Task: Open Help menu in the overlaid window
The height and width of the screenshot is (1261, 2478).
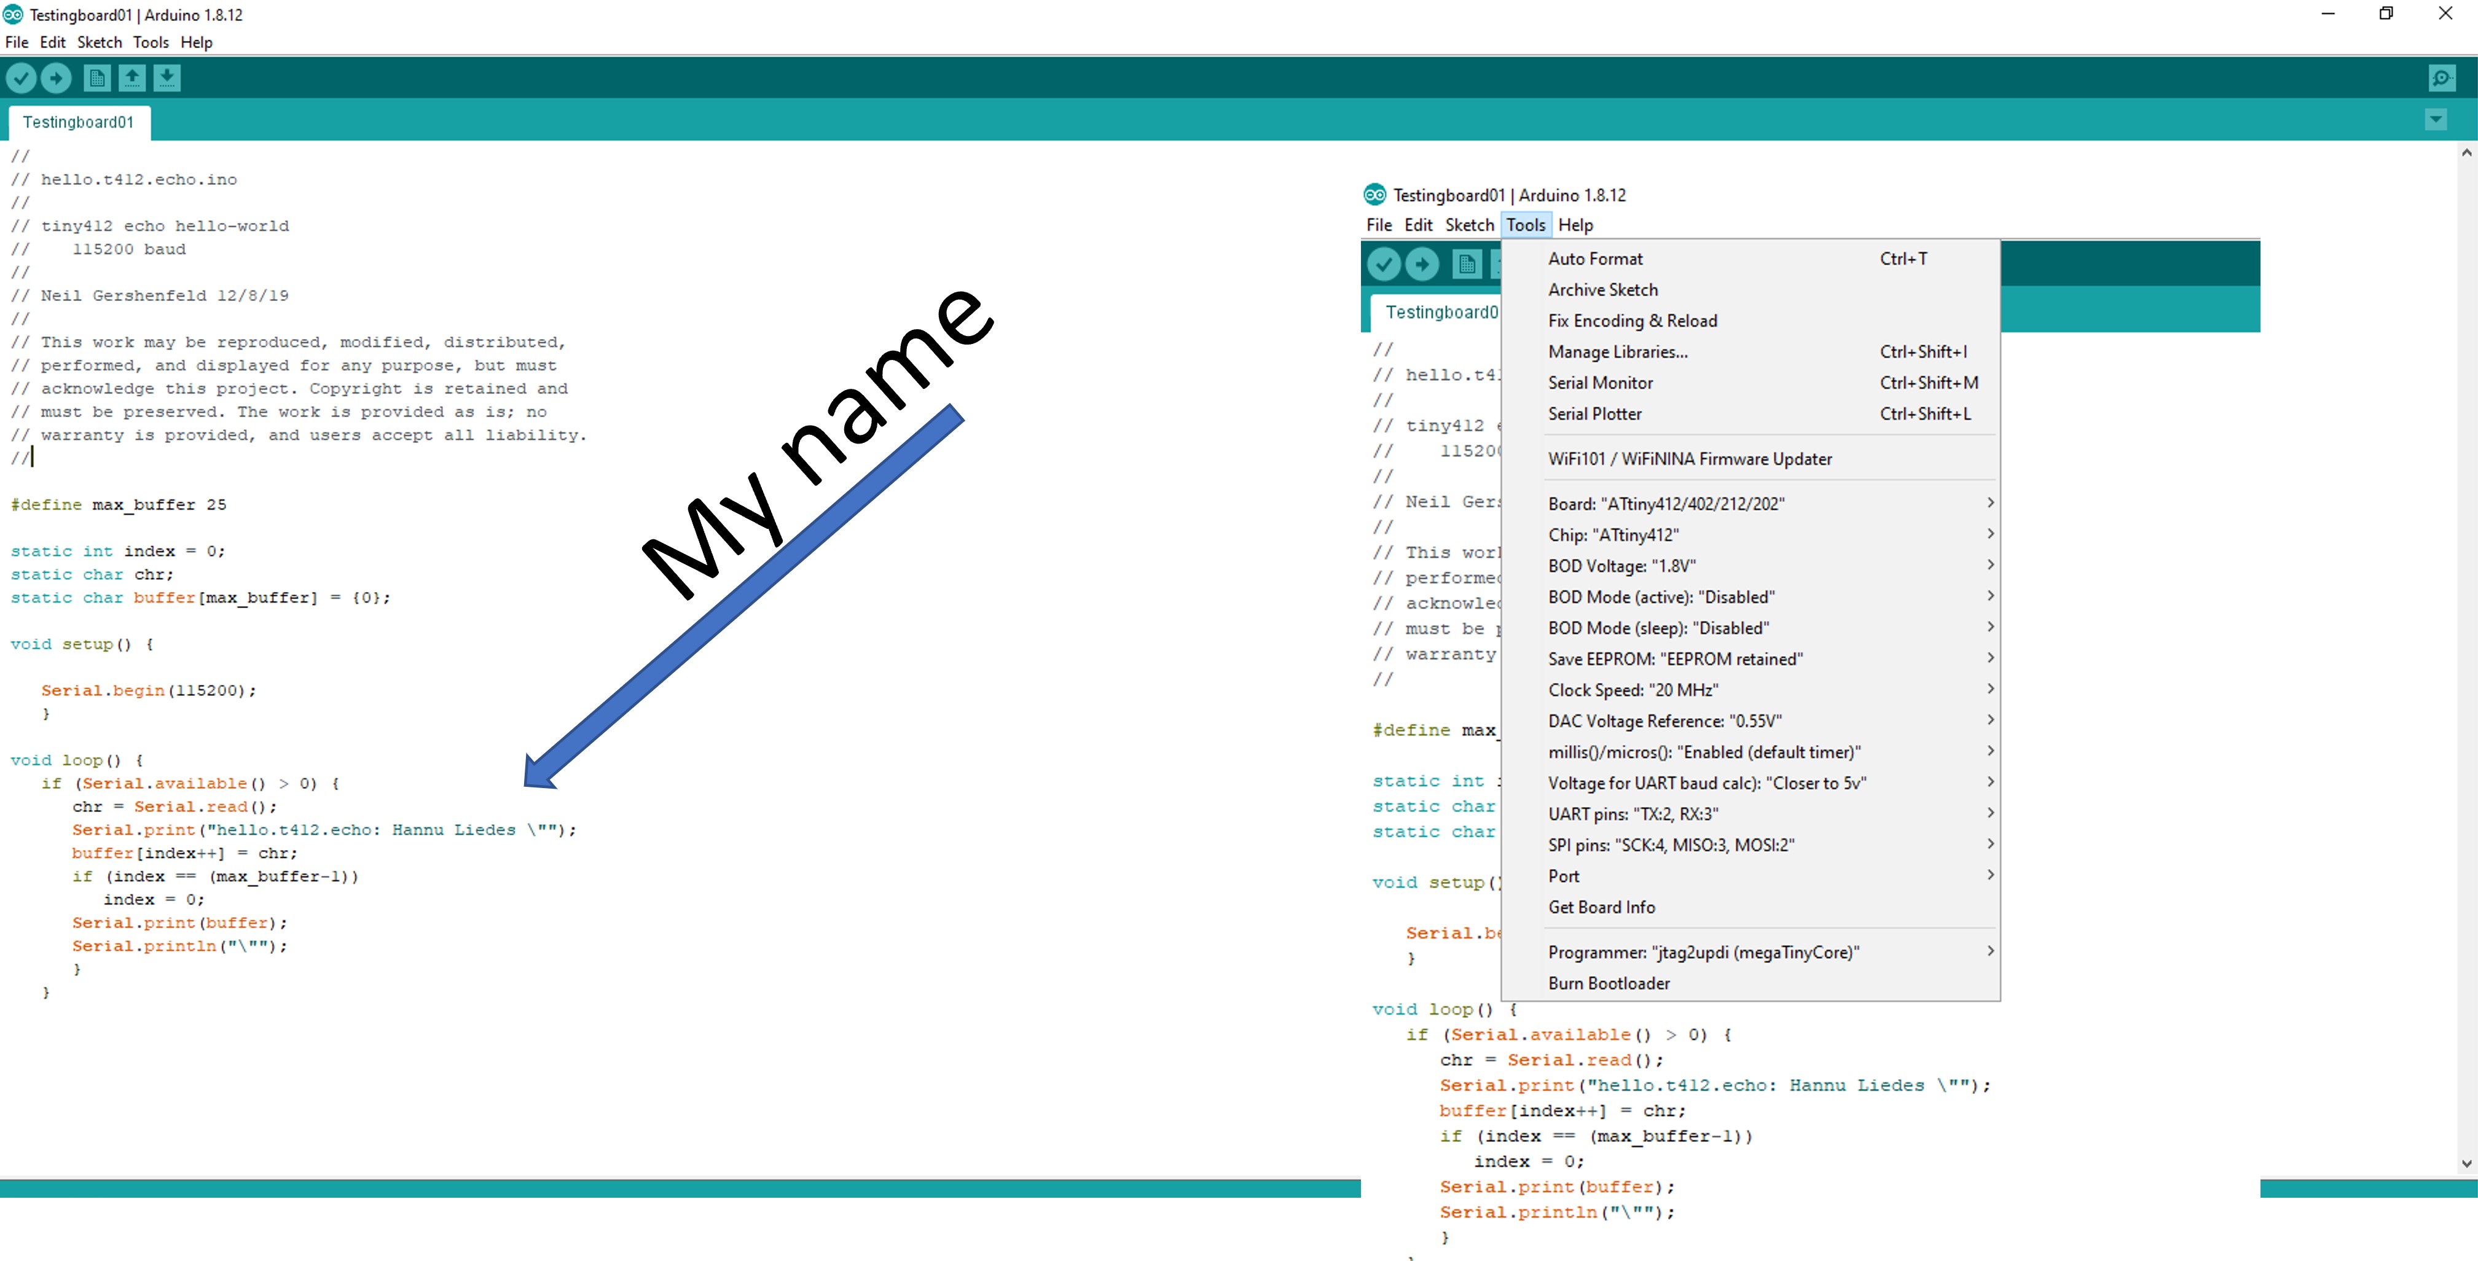Action: pyautogui.click(x=1575, y=225)
